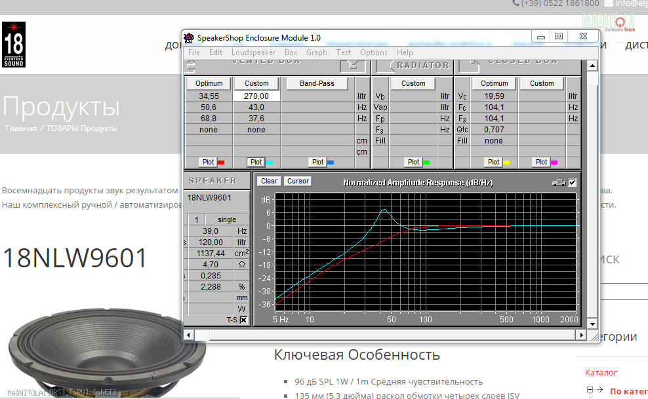
Task: Click the webpage phone number (+39) 0522 1861800
Action: (560, 4)
